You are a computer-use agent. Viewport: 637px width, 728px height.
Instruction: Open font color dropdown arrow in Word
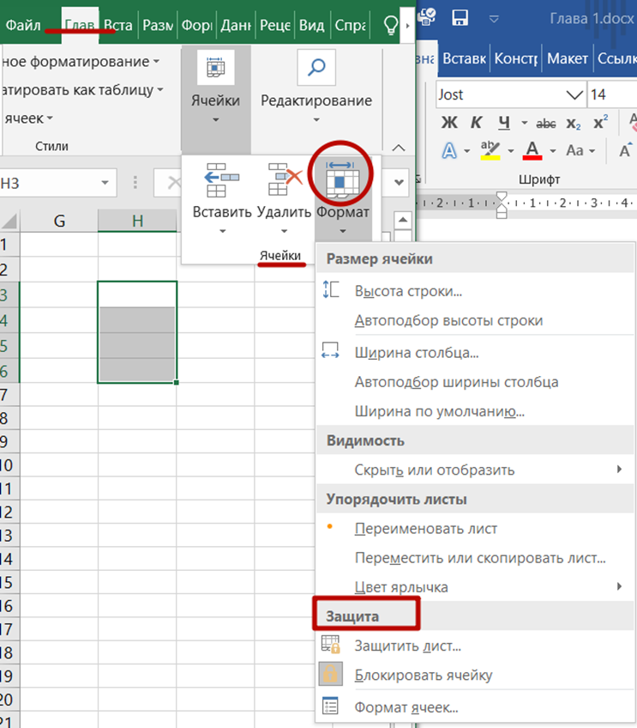(553, 151)
